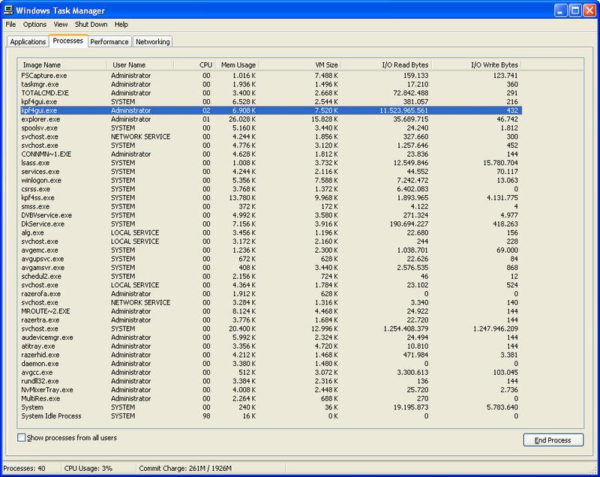Select the lsass.exe process
Image resolution: width=600 pixels, height=477 pixels.
tap(271, 163)
